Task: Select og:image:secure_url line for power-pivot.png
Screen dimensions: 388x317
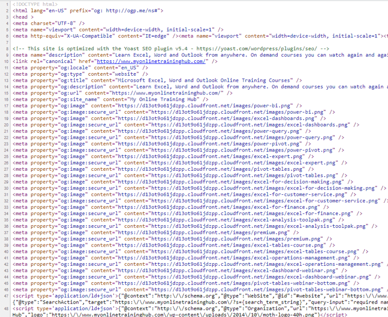Action: (179, 150)
